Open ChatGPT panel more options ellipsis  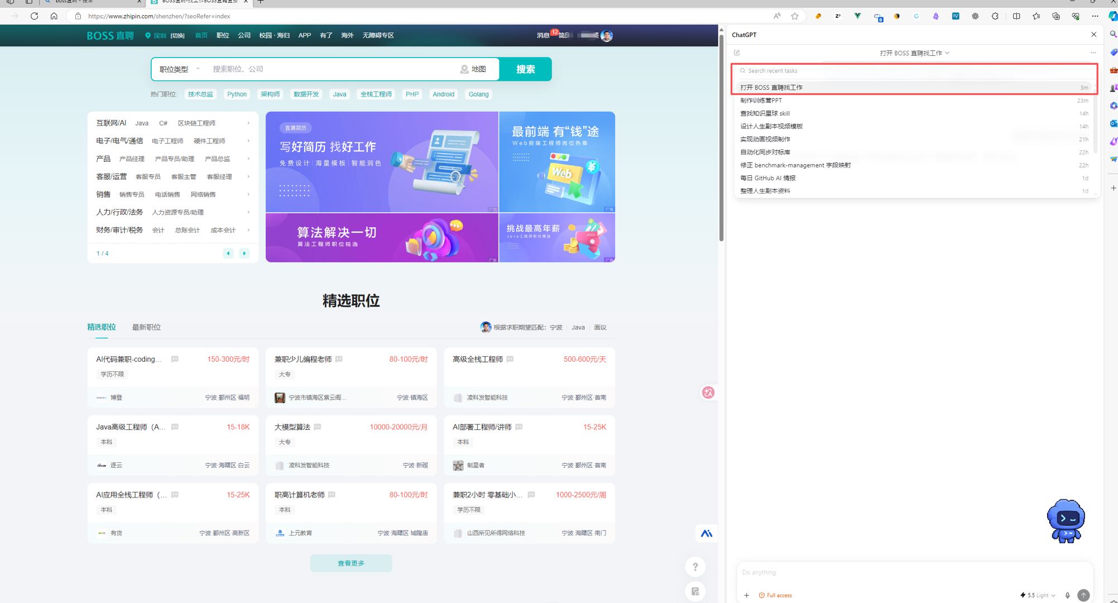[x=1093, y=52]
